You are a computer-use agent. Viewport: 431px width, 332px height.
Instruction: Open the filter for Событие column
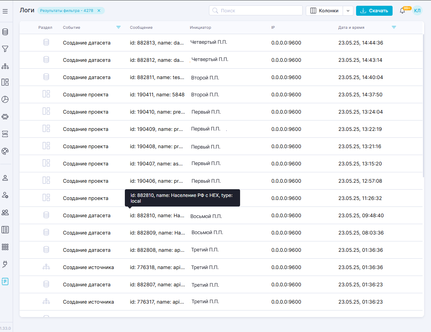point(118,27)
